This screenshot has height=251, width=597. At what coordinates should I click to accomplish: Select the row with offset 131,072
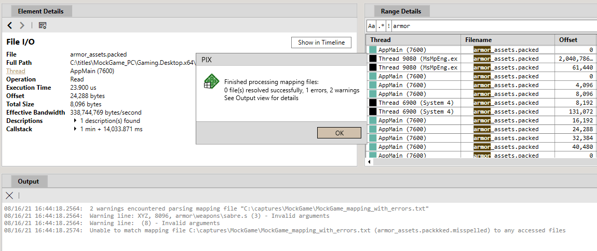coord(482,112)
